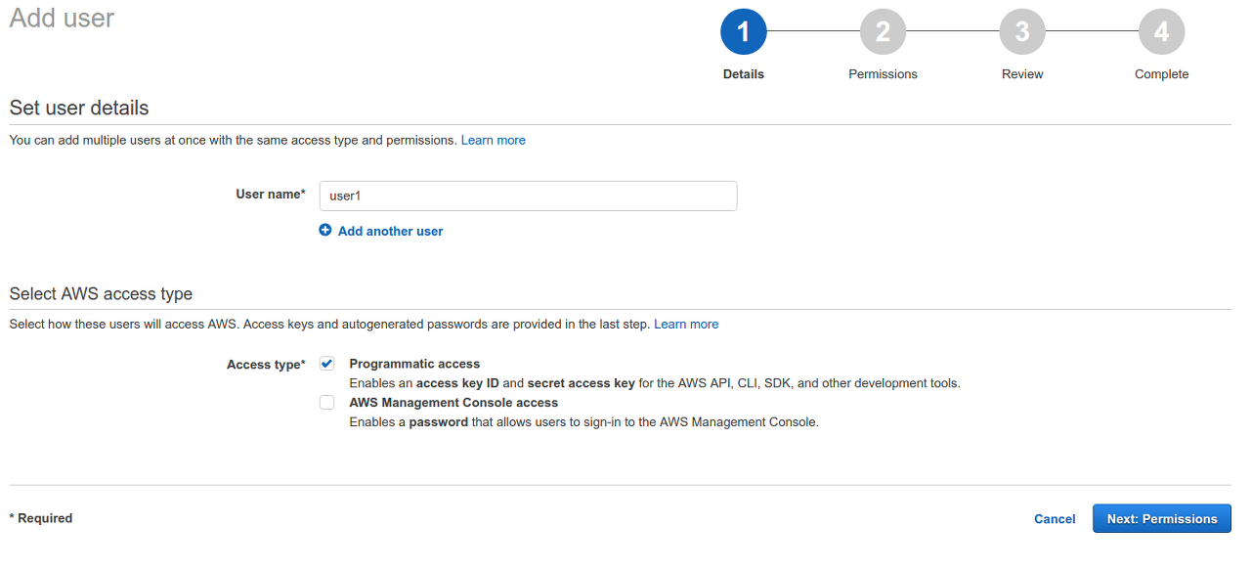Click the Details step label
The image size is (1251, 569).
point(744,74)
